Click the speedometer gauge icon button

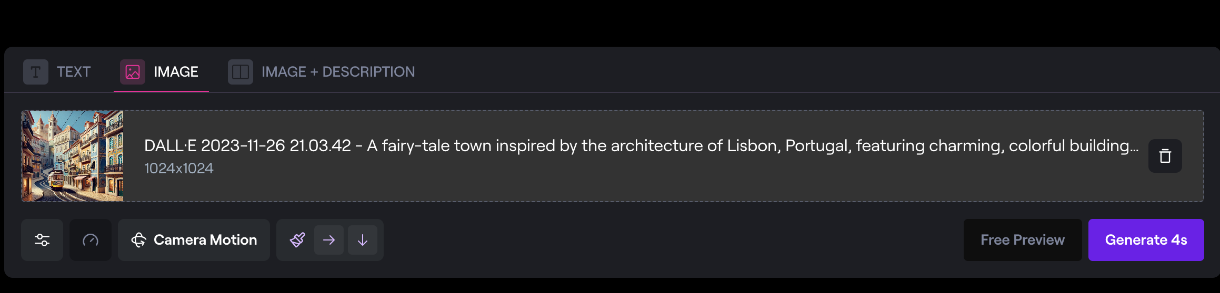91,240
